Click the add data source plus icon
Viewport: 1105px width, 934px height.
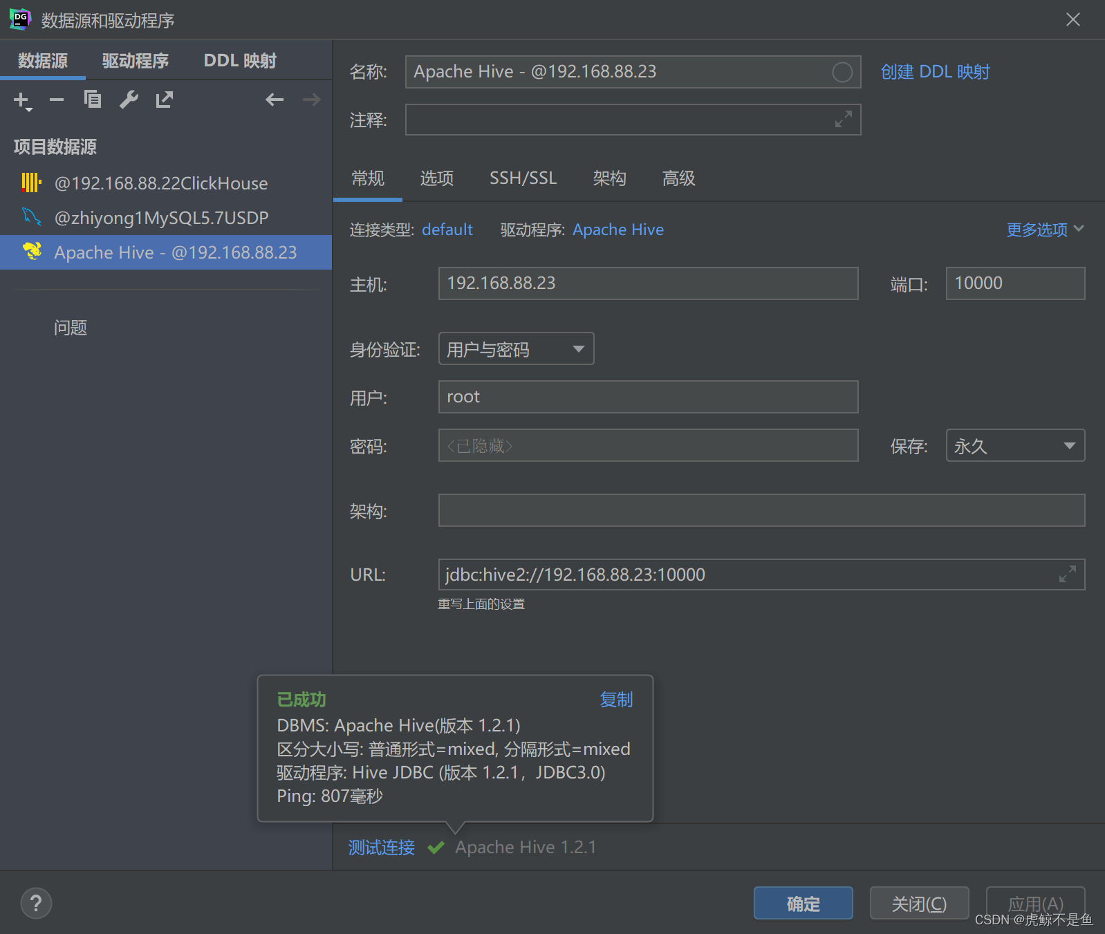click(22, 101)
